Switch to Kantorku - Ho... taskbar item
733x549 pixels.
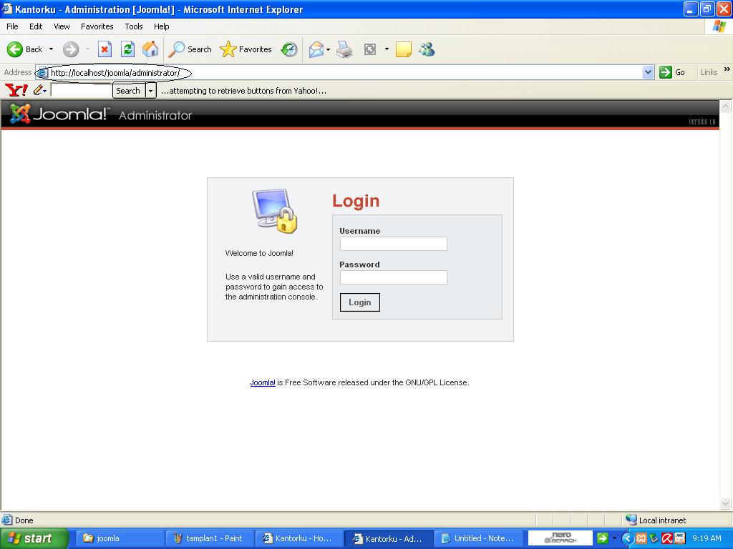[300, 538]
